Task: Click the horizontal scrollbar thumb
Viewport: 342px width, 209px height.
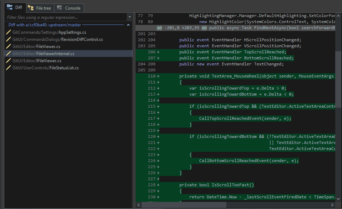Action: [x=184, y=205]
